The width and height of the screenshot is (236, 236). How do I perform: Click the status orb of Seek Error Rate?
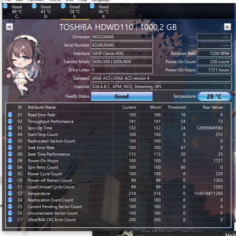[10, 148]
